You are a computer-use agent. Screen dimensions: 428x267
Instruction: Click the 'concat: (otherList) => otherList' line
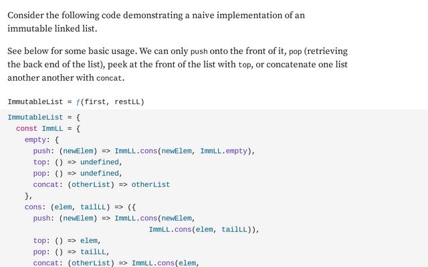102,184
